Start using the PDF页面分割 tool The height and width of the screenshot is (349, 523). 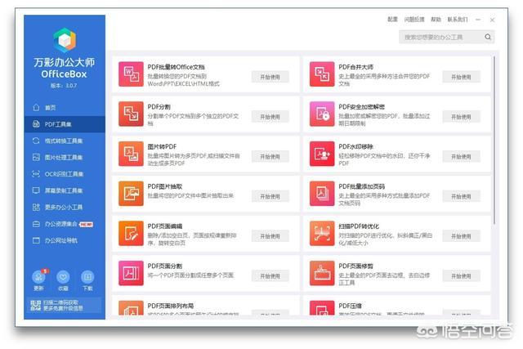point(270,276)
